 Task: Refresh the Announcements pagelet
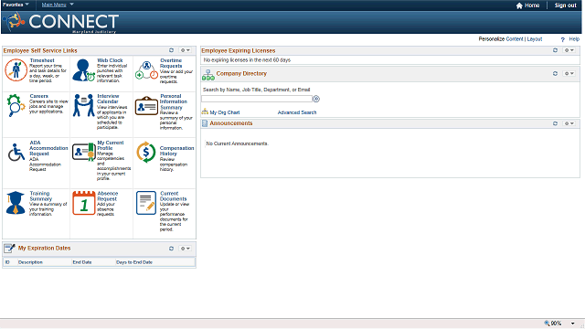pos(555,123)
